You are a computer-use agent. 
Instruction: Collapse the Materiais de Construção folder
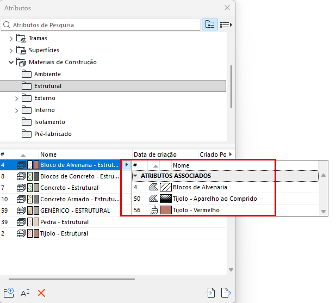(x=11, y=63)
